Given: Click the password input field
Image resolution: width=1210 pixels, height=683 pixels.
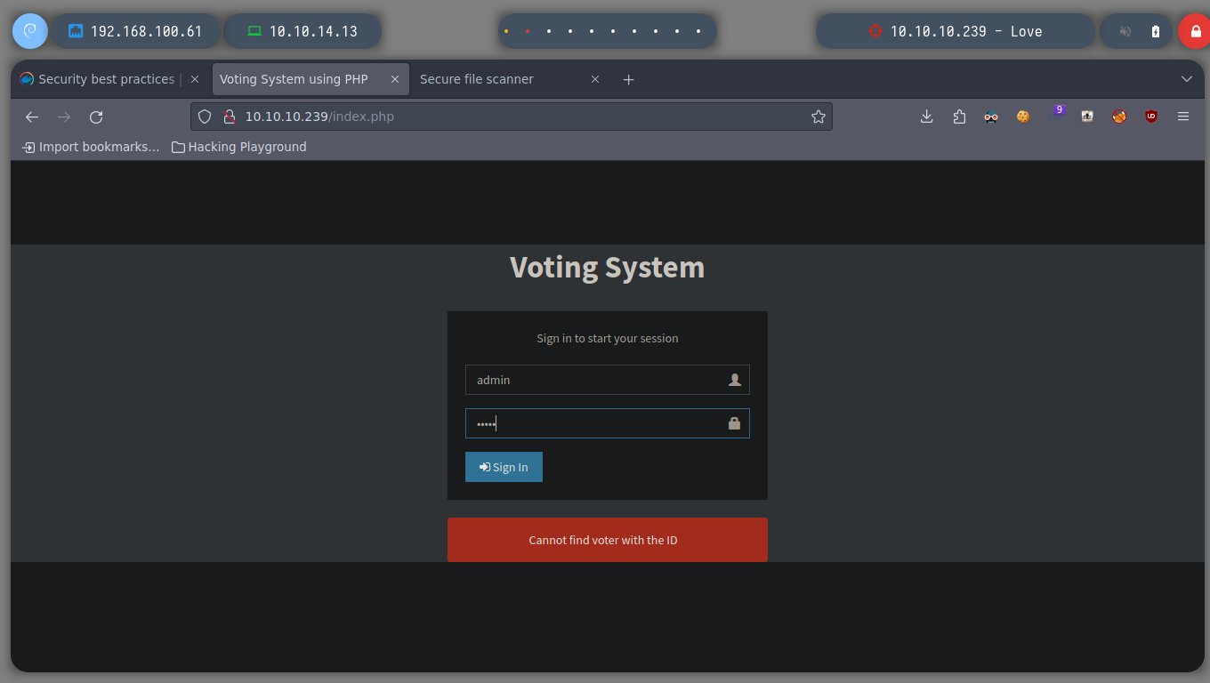Looking at the screenshot, I should [x=608, y=423].
